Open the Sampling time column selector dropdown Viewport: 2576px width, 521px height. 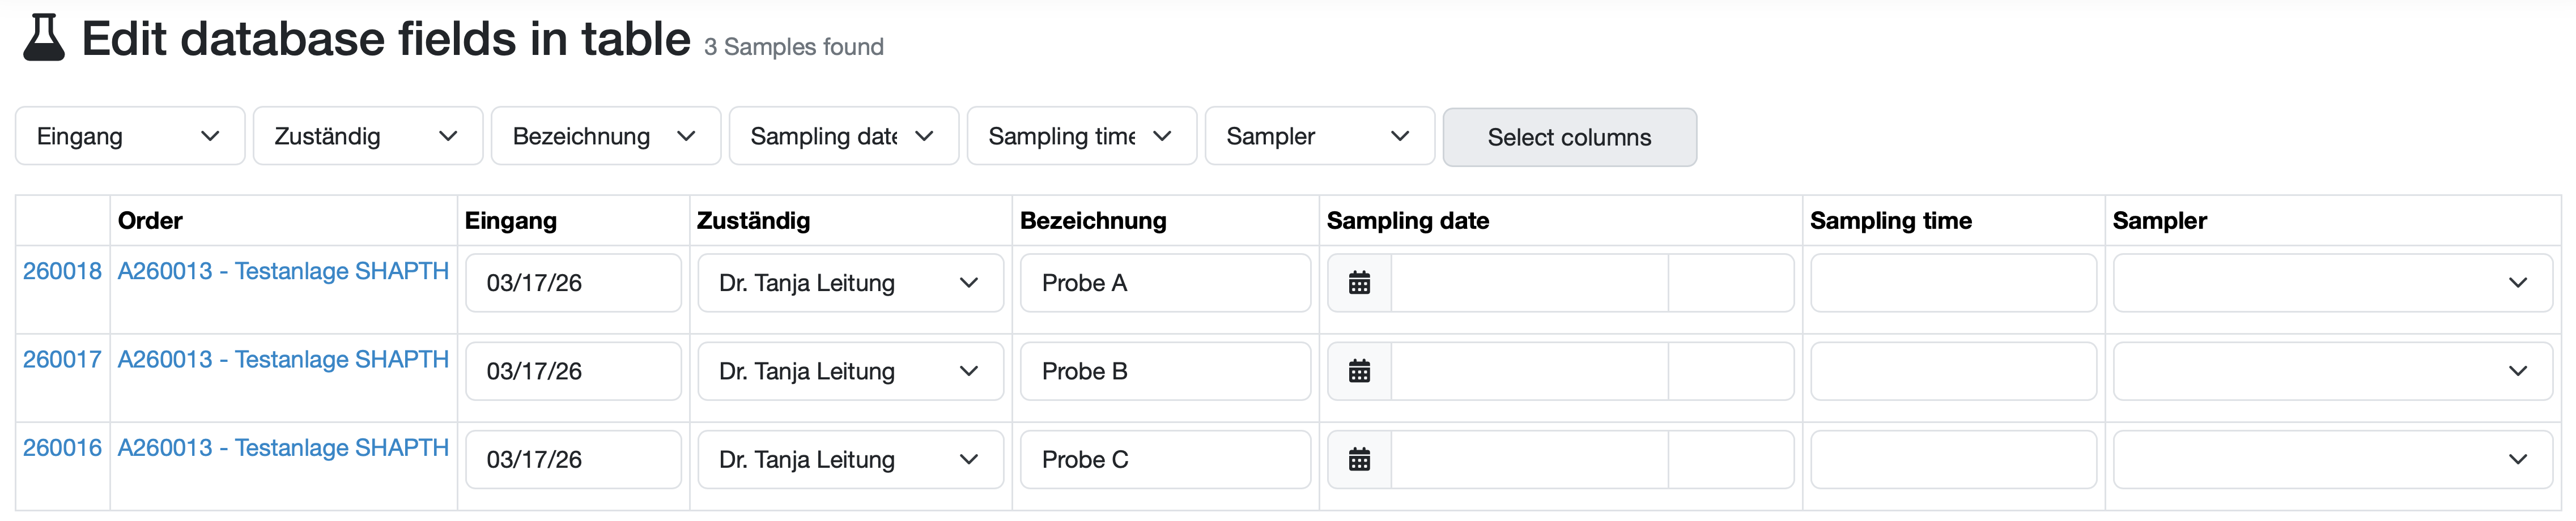[x=1081, y=136]
